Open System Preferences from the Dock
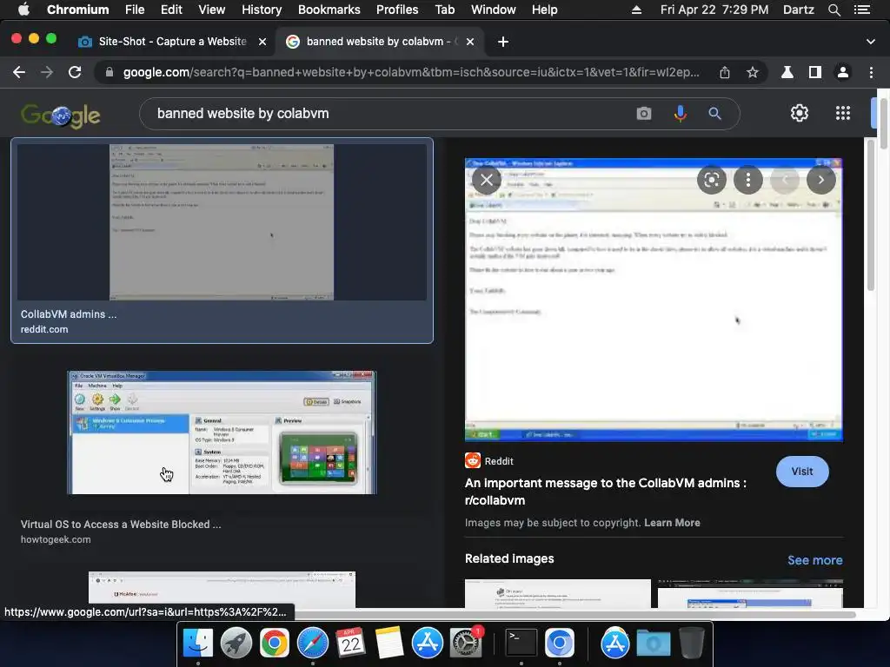 (x=466, y=644)
